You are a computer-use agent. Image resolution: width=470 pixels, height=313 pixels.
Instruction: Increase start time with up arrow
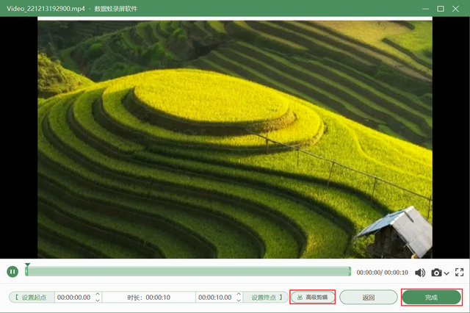pos(98,295)
